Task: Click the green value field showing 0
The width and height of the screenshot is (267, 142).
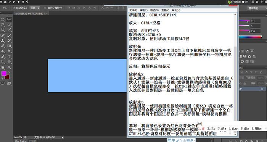Action: click(255, 26)
